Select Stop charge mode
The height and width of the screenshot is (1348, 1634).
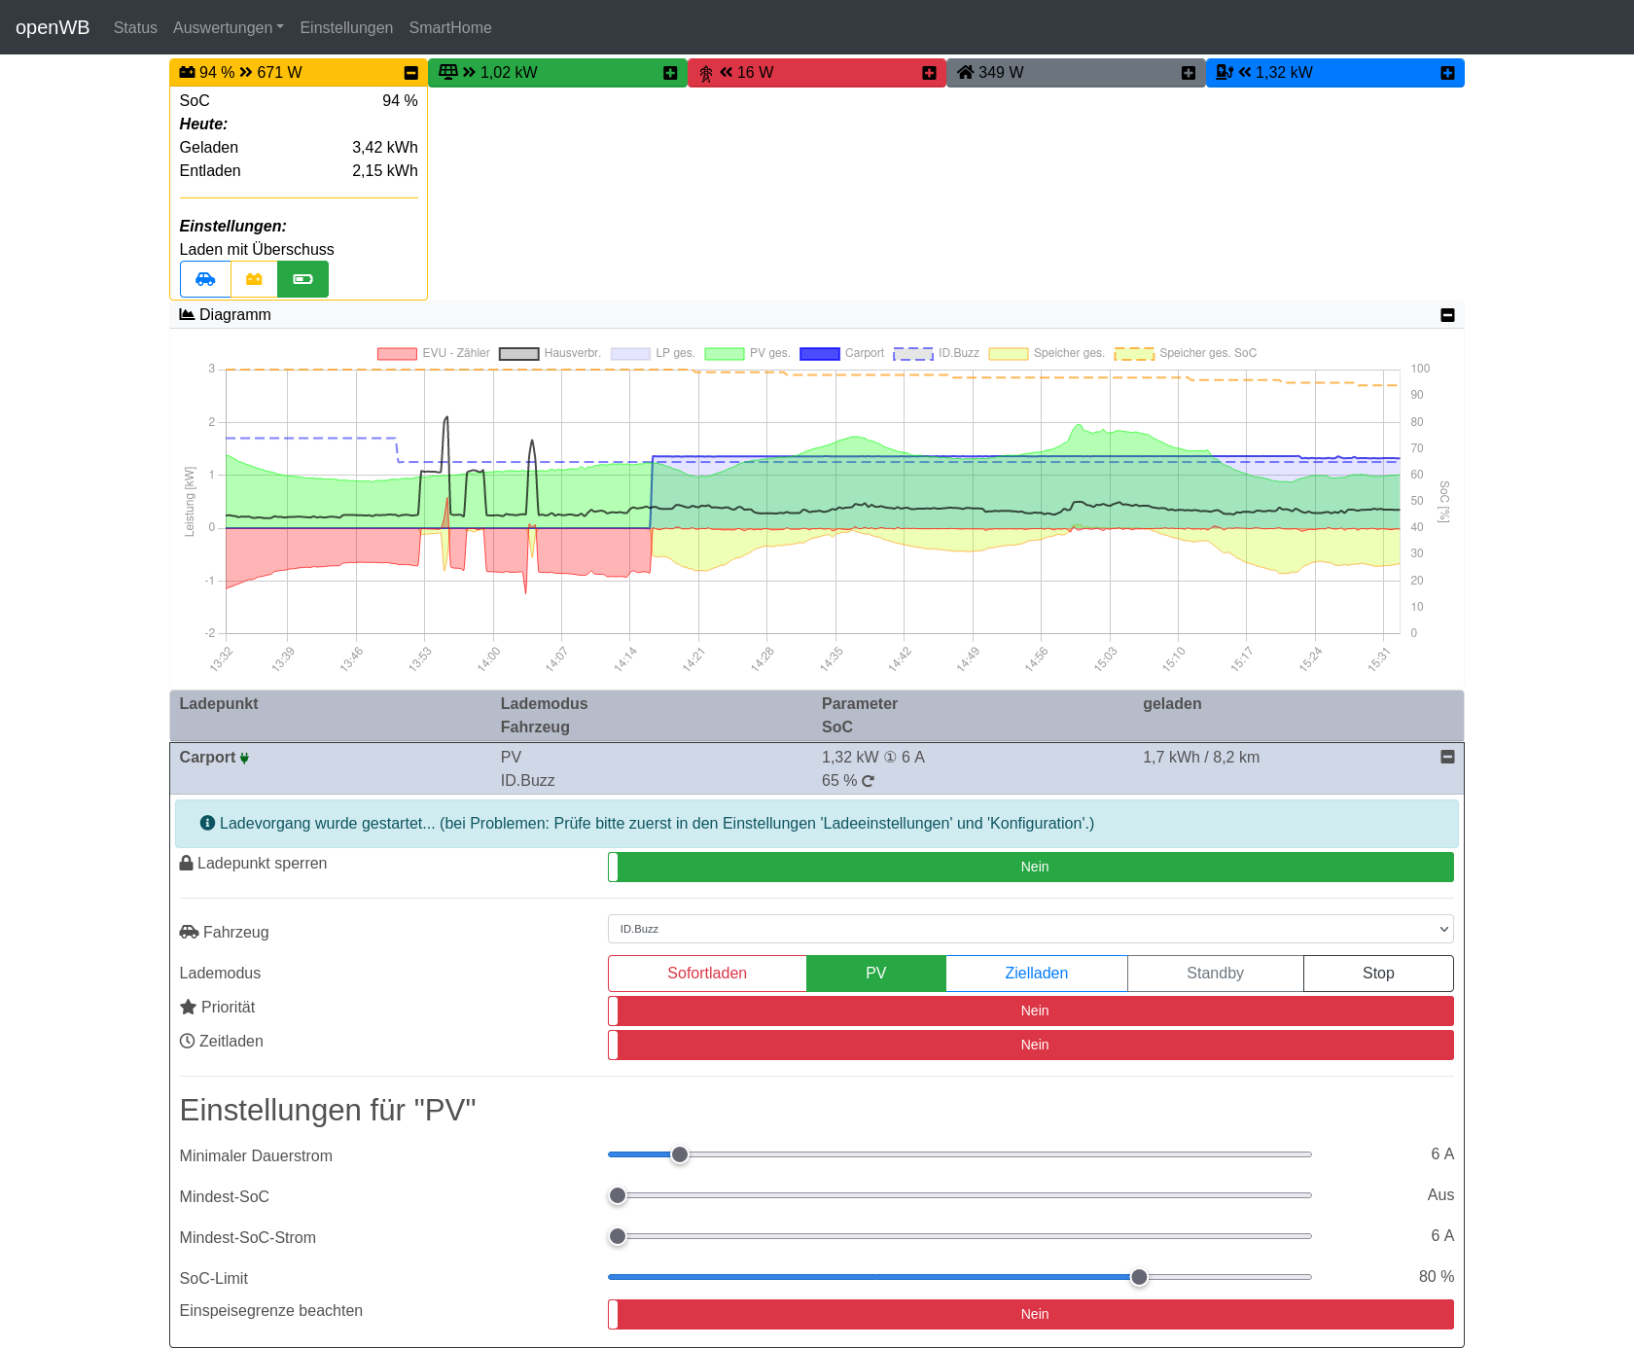1378,974
